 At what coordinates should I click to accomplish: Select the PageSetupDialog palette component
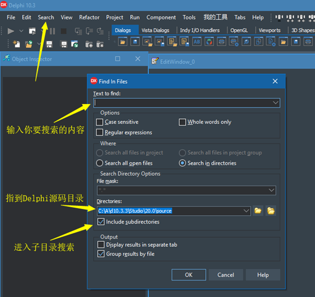[271, 42]
